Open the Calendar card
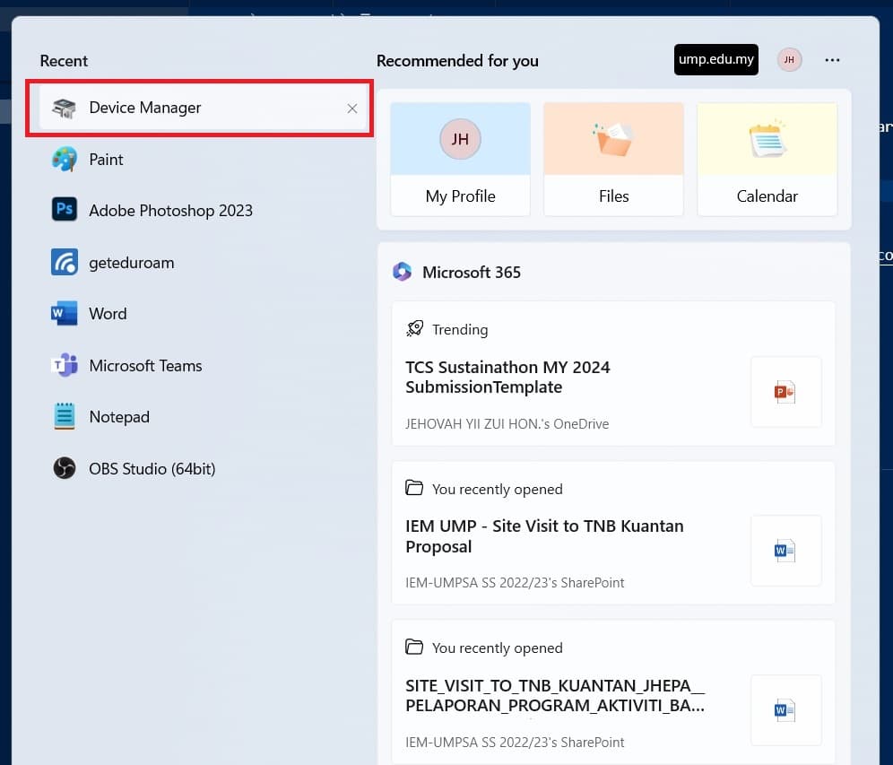Image resolution: width=893 pixels, height=765 pixels. click(x=767, y=159)
